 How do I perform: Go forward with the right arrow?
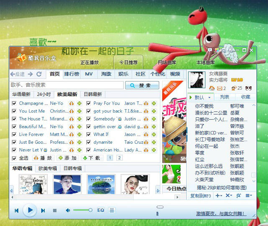point(30,74)
